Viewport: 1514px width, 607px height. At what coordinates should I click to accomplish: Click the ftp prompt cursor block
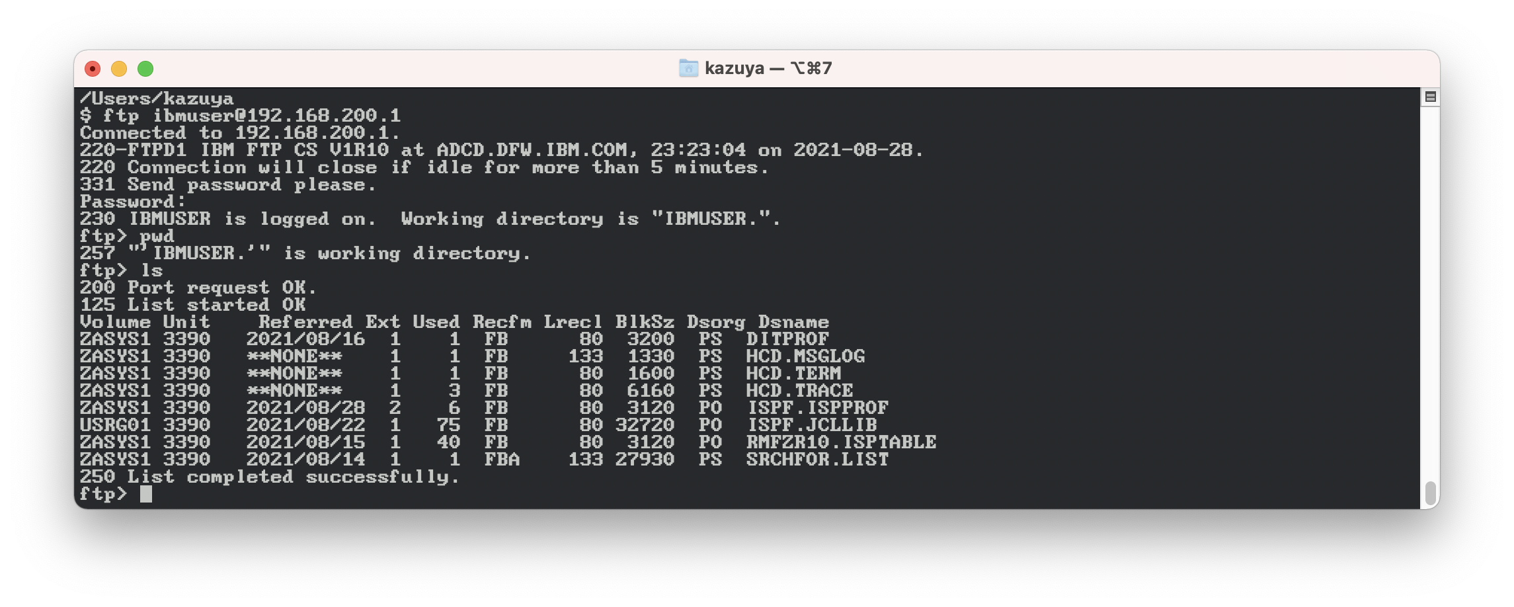(x=146, y=494)
